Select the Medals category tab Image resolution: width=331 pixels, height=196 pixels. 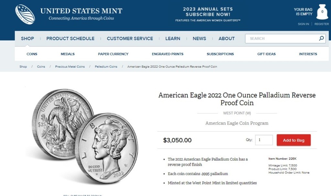pos(68,54)
